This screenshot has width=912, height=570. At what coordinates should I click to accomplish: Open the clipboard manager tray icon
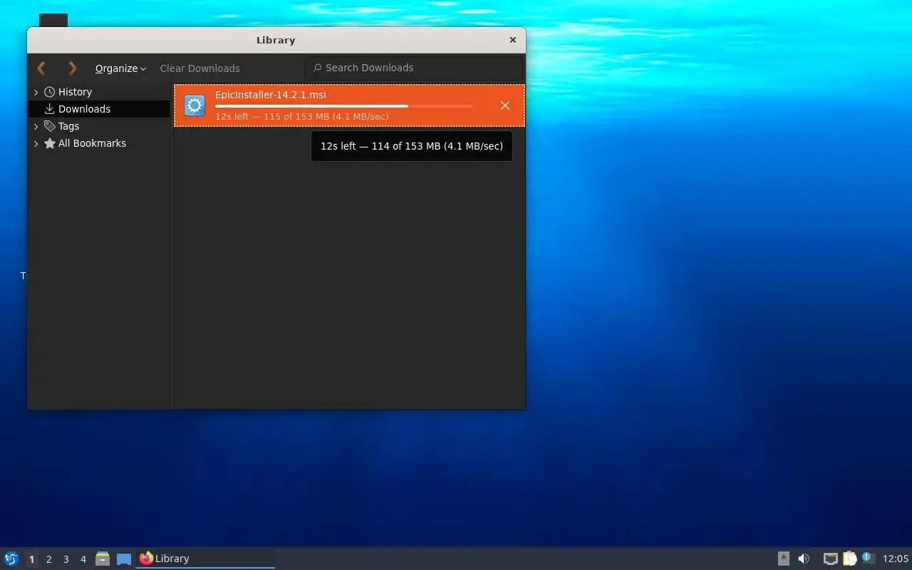(849, 559)
